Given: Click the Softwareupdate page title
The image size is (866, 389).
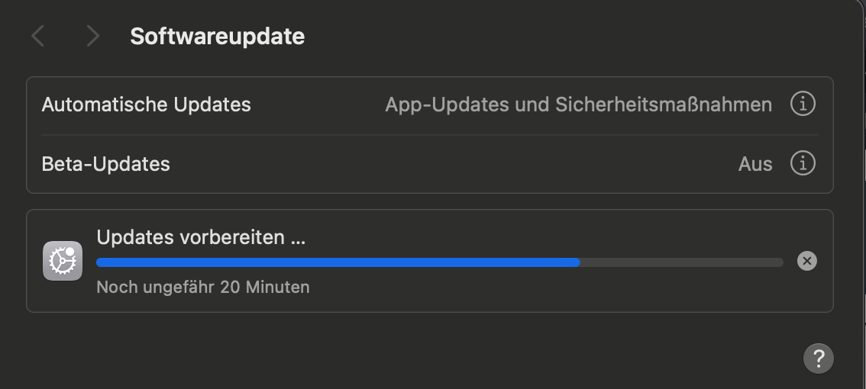Looking at the screenshot, I should [217, 36].
